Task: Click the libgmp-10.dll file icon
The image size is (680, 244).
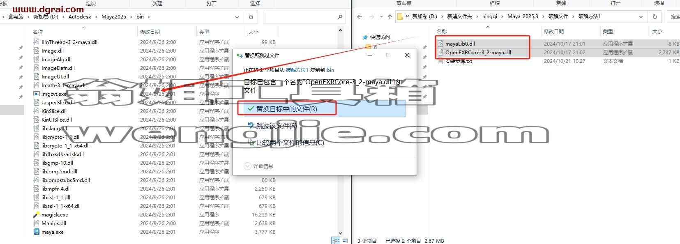Action: click(x=37, y=163)
